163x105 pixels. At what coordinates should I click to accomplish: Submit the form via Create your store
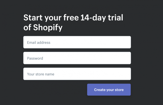pyautogui.click(x=109, y=90)
